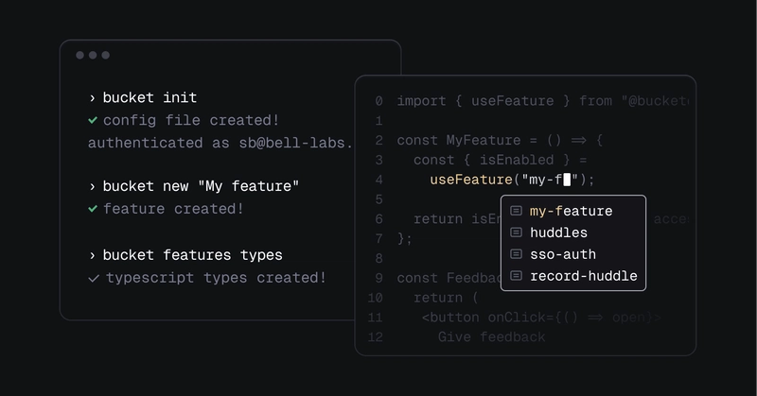The height and width of the screenshot is (396, 757).
Task: Click the prompt chevron before bucket features types
Action: (92, 255)
